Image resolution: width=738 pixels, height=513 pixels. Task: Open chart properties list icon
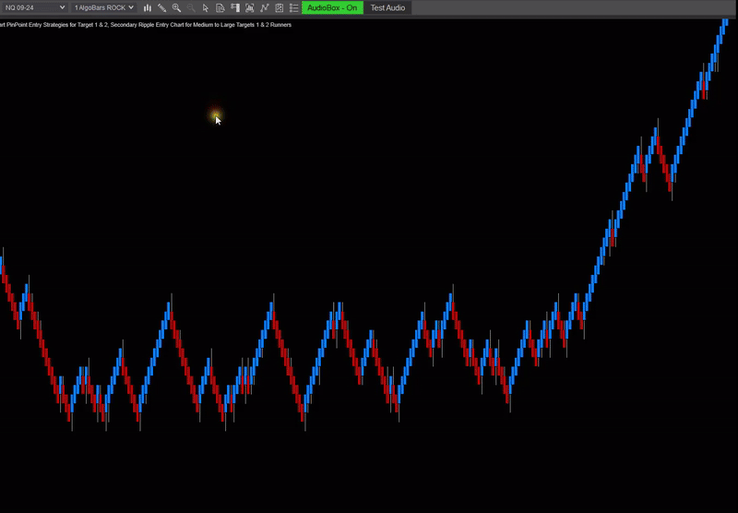click(293, 7)
